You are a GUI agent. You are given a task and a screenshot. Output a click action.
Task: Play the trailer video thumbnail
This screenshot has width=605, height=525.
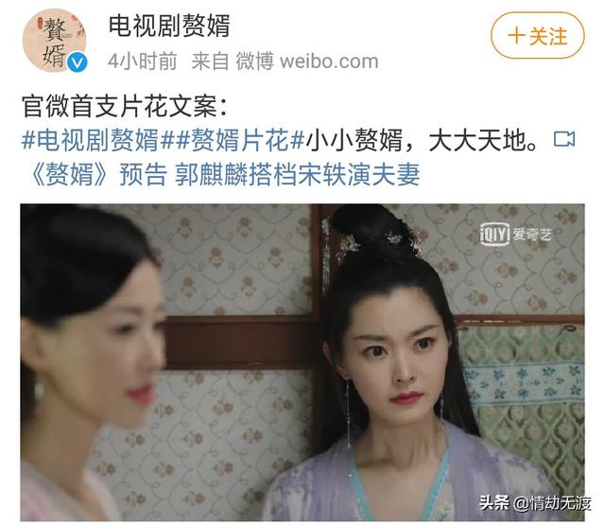coord(302,362)
